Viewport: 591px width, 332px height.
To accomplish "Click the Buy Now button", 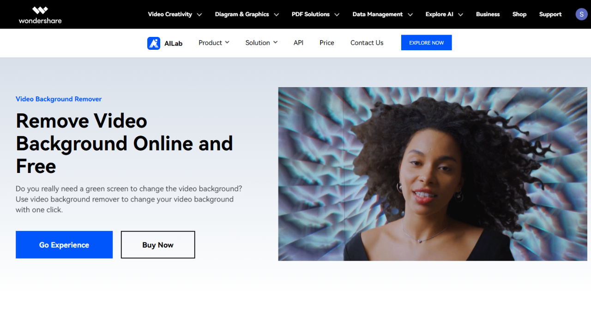I will pos(157,244).
